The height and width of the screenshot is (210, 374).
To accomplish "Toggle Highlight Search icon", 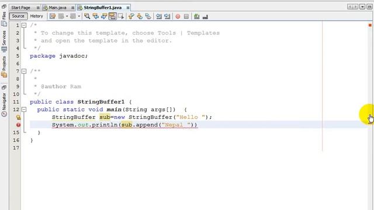I will click(x=112, y=16).
